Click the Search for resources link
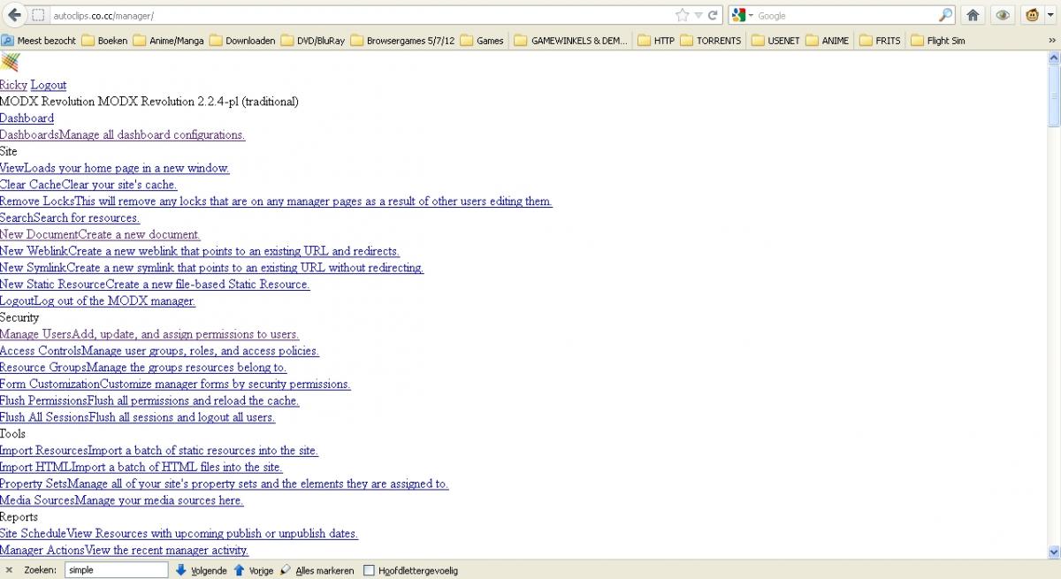The width and height of the screenshot is (1061, 579). [70, 218]
